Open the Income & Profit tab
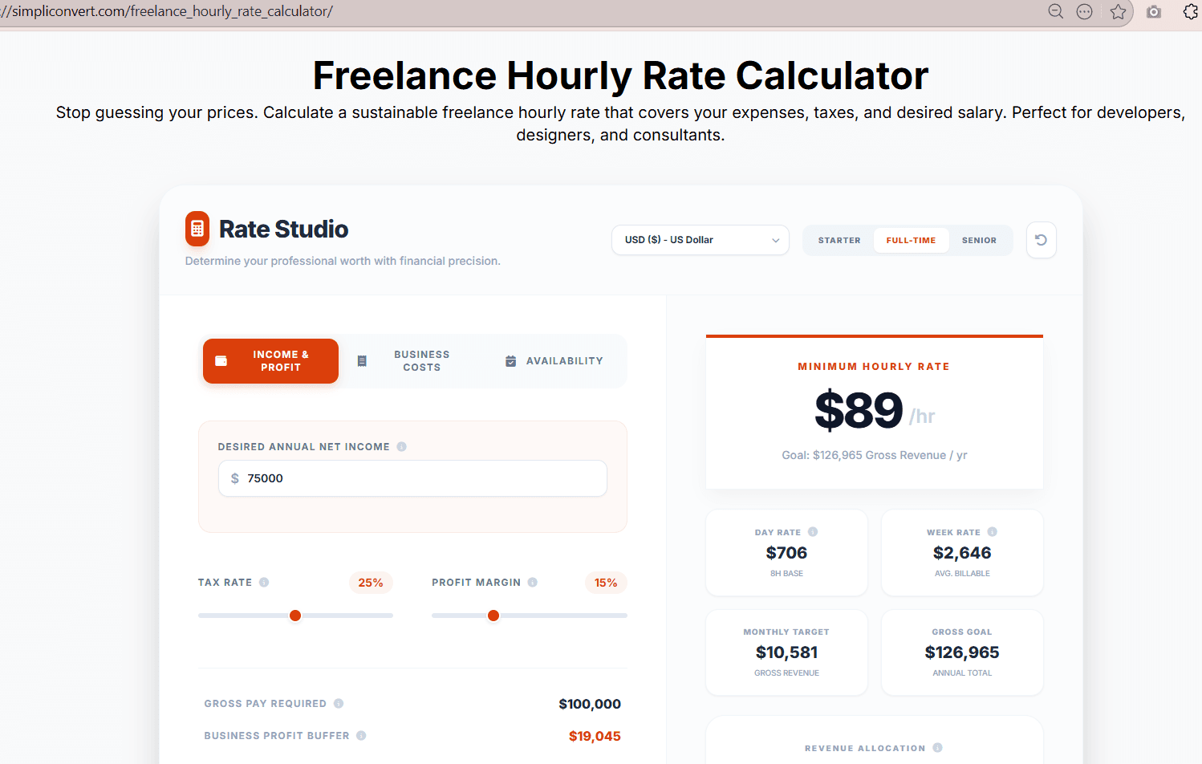This screenshot has height=764, width=1202. pyautogui.click(x=270, y=361)
